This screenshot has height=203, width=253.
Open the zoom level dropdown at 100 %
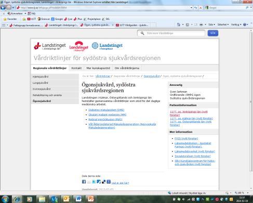(x=248, y=193)
